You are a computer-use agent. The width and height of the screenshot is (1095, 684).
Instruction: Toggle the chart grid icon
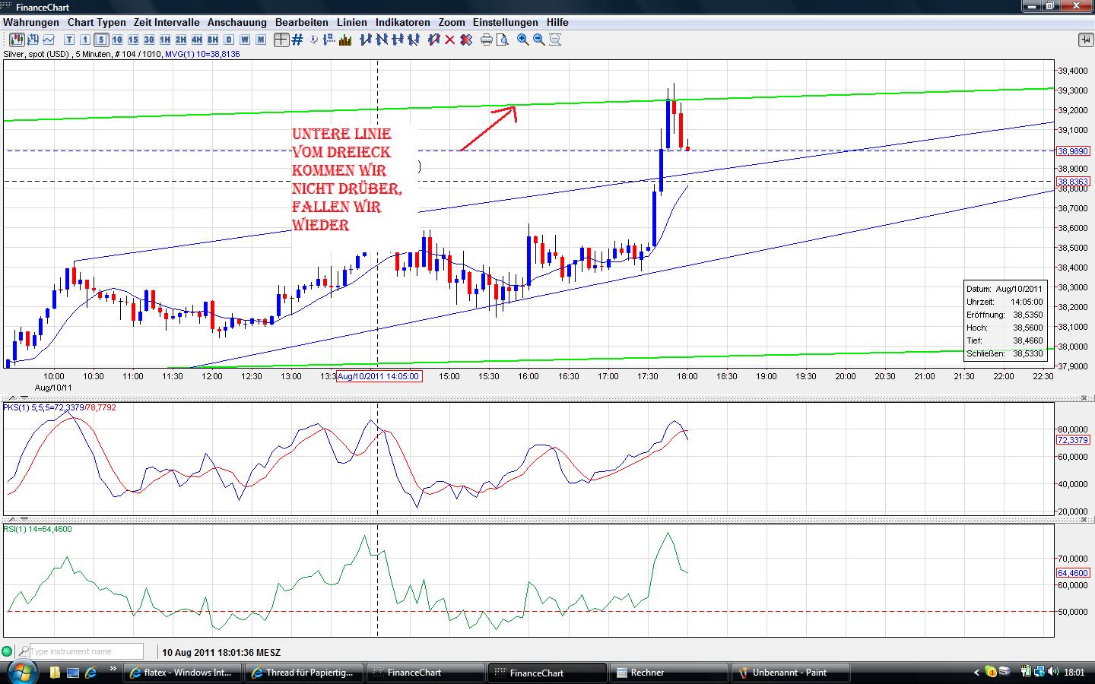pyautogui.click(x=297, y=40)
